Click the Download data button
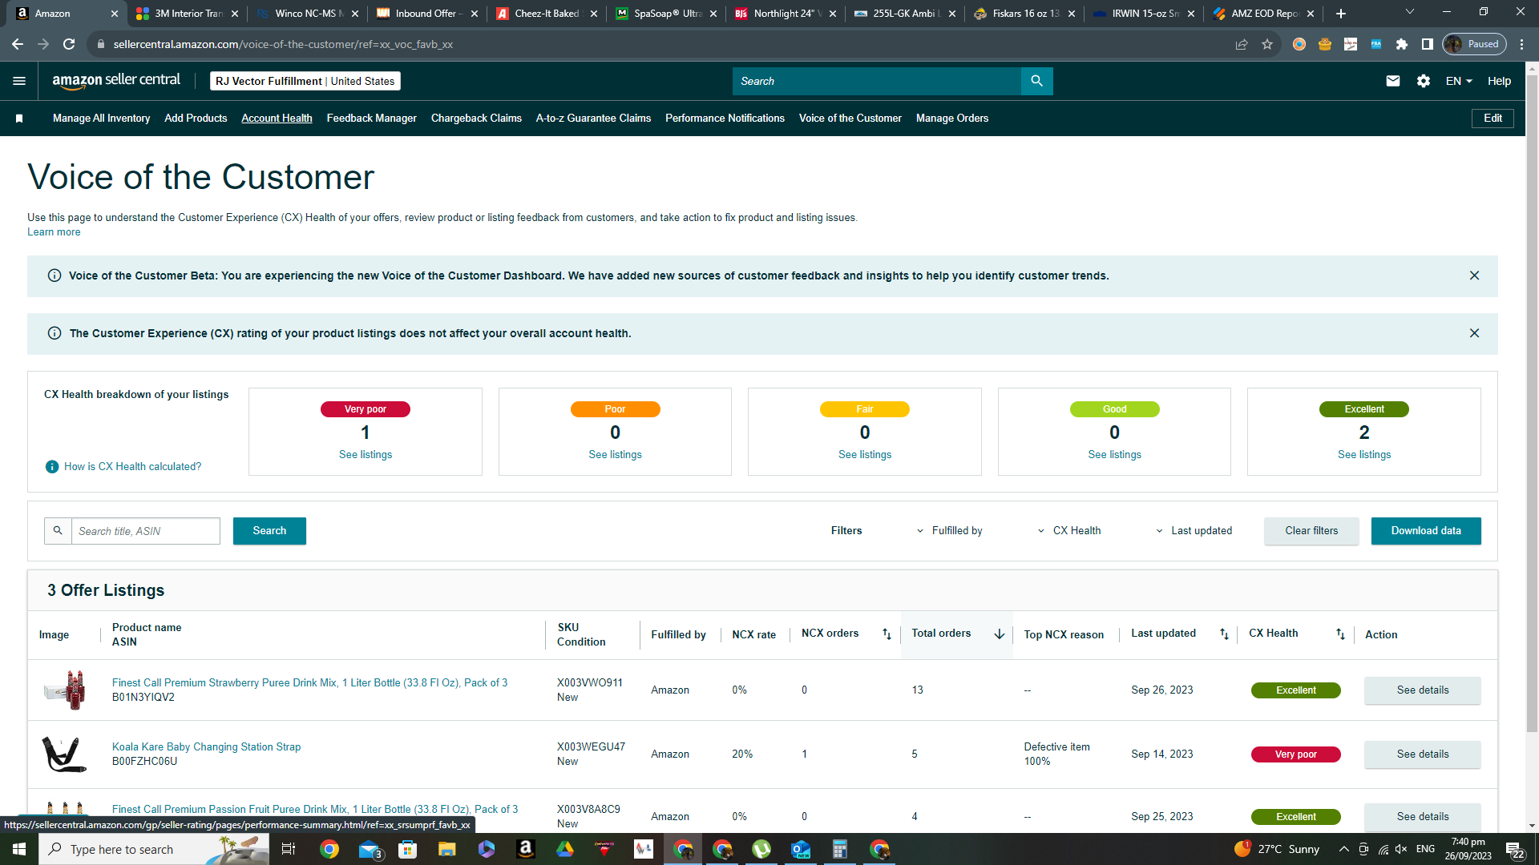The width and height of the screenshot is (1539, 865). pos(1426,531)
